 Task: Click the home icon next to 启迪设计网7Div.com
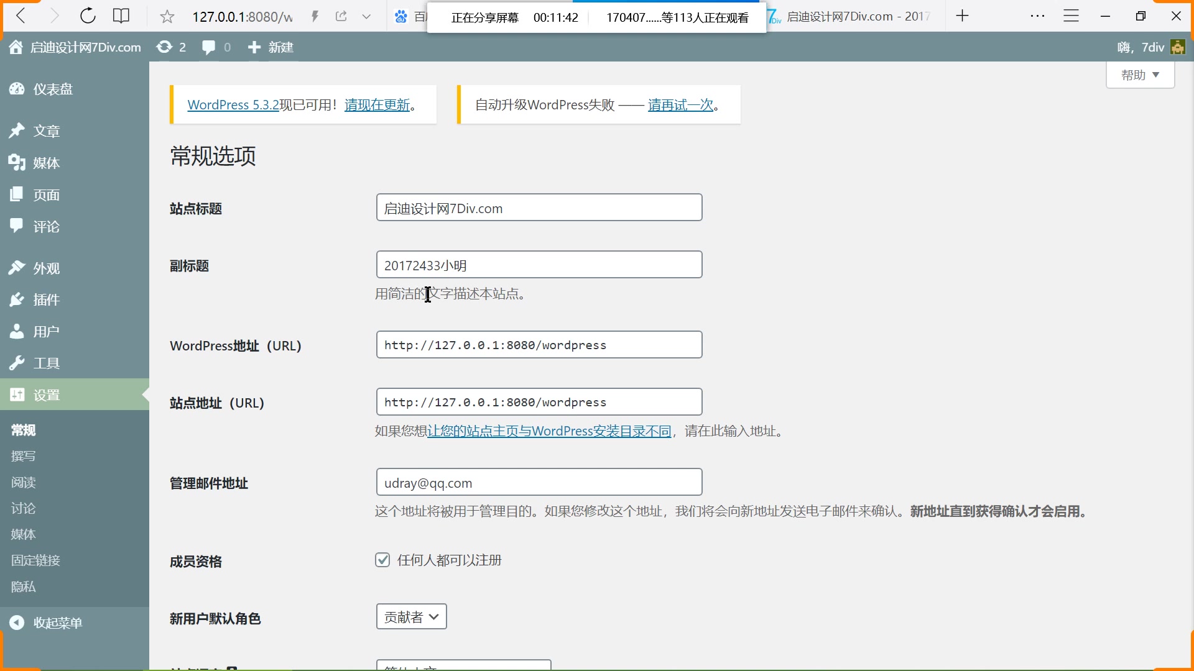point(15,47)
